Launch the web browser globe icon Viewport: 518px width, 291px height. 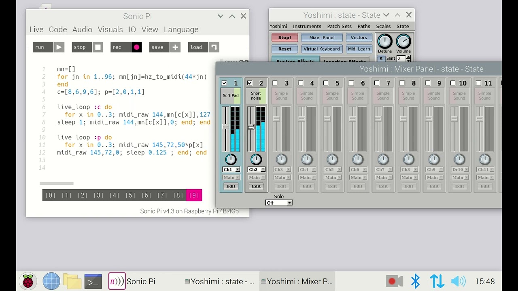point(51,281)
